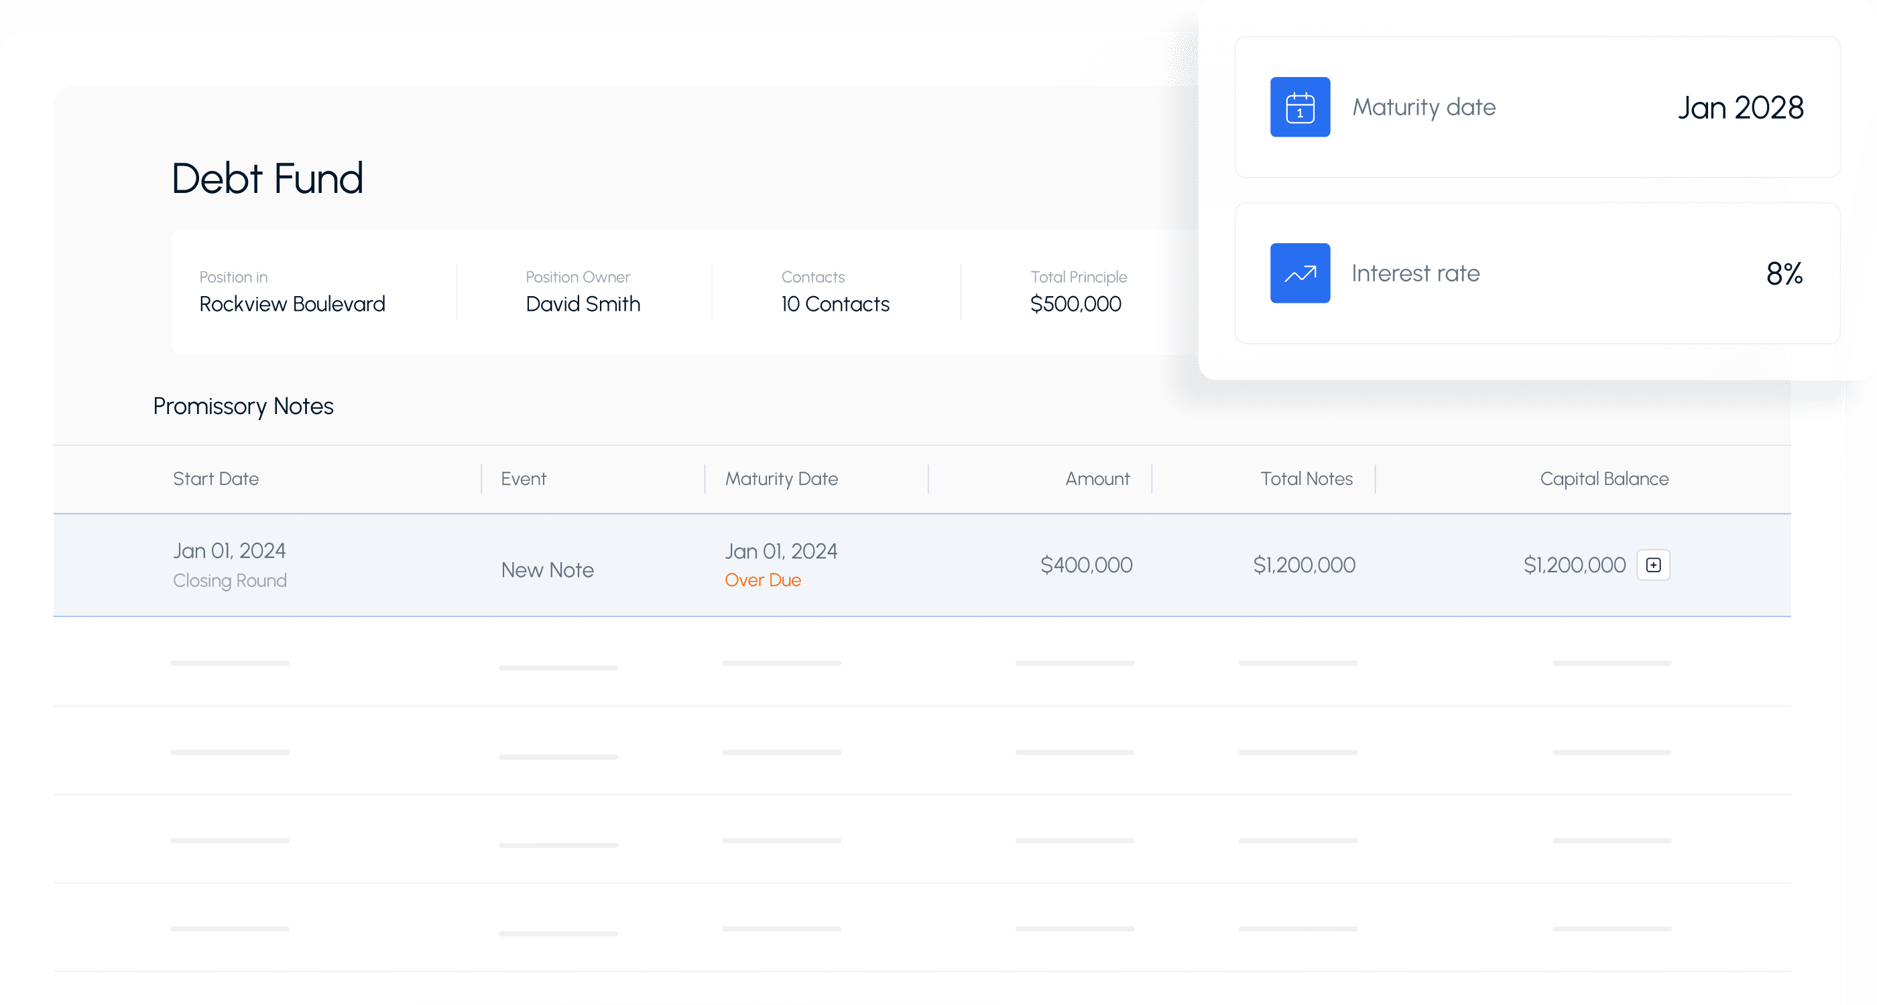This screenshot has height=1005, width=1877.
Task: Click the Capital Balance column header
Action: (1603, 478)
